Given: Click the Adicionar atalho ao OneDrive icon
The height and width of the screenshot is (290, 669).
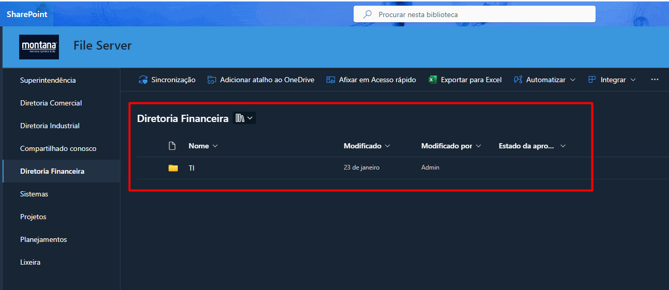Looking at the screenshot, I should click(x=212, y=80).
